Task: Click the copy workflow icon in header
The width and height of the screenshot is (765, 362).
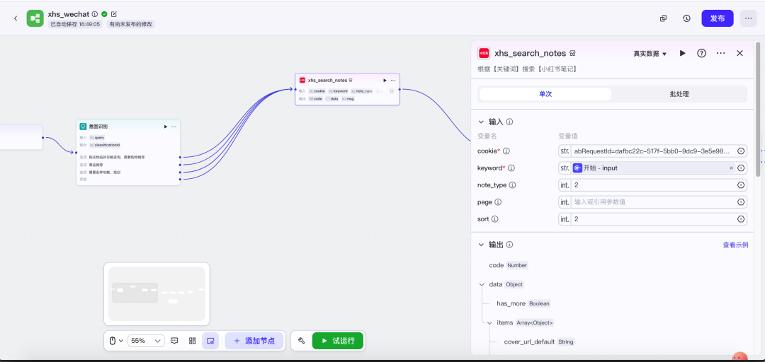Action: point(663,18)
